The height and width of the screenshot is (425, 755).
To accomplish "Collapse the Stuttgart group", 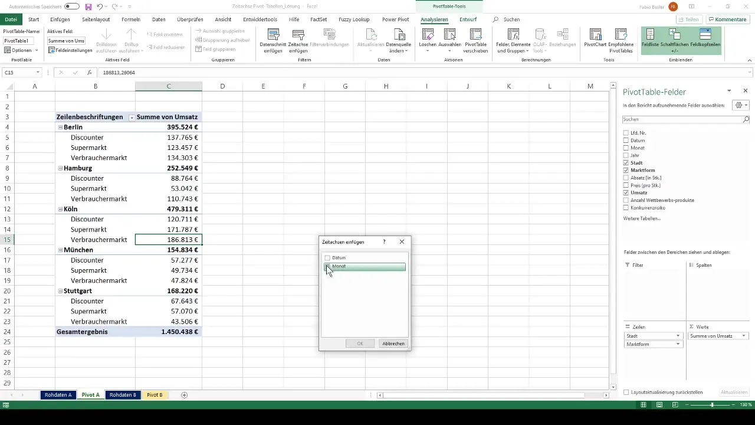I will (60, 291).
